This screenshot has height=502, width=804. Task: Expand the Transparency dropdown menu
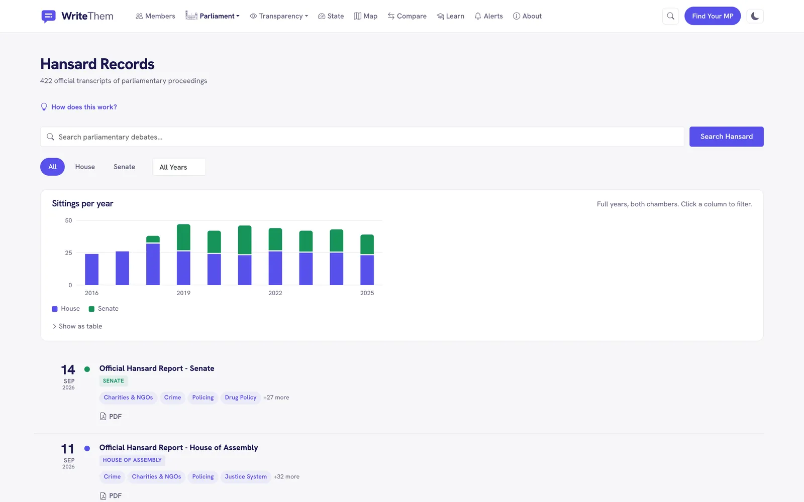tap(279, 16)
